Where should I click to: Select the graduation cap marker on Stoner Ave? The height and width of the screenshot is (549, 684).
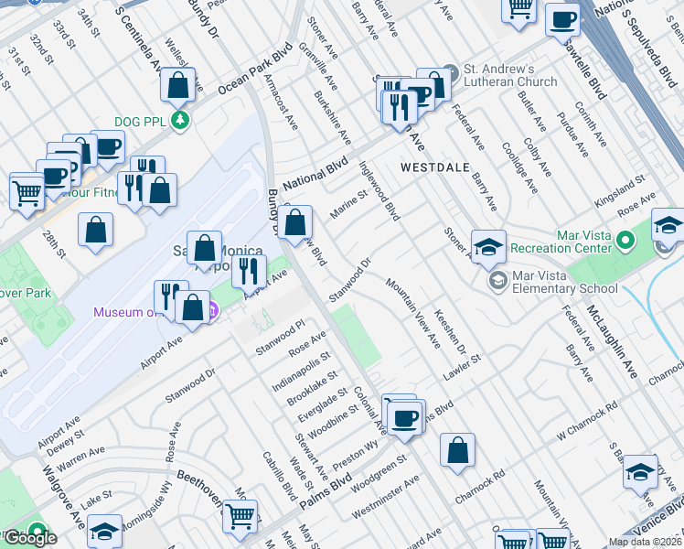[488, 248]
